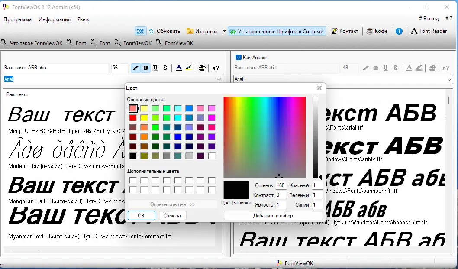Click Отмена in color dialog
This screenshot has width=458, height=269.
point(172,215)
